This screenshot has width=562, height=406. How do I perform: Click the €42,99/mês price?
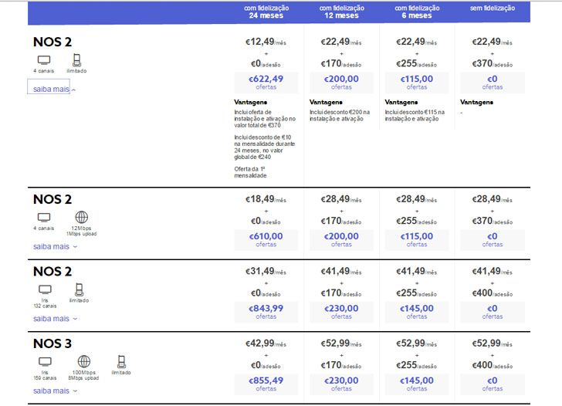pyautogui.click(x=266, y=343)
